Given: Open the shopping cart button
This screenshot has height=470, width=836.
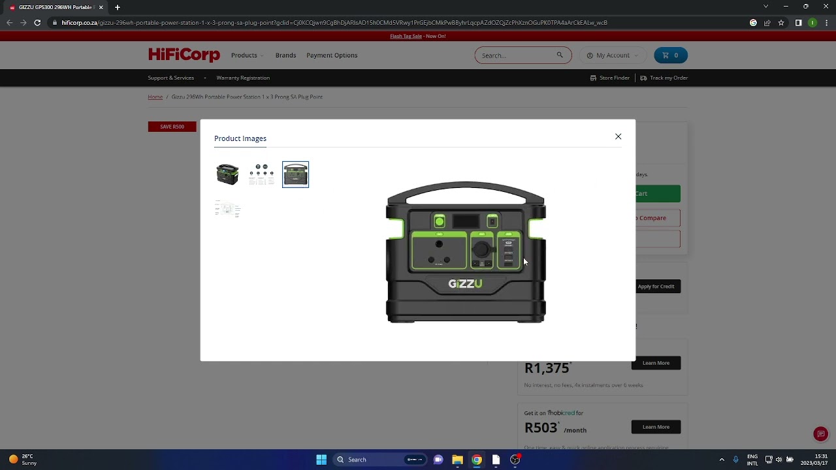Looking at the screenshot, I should coord(671,55).
